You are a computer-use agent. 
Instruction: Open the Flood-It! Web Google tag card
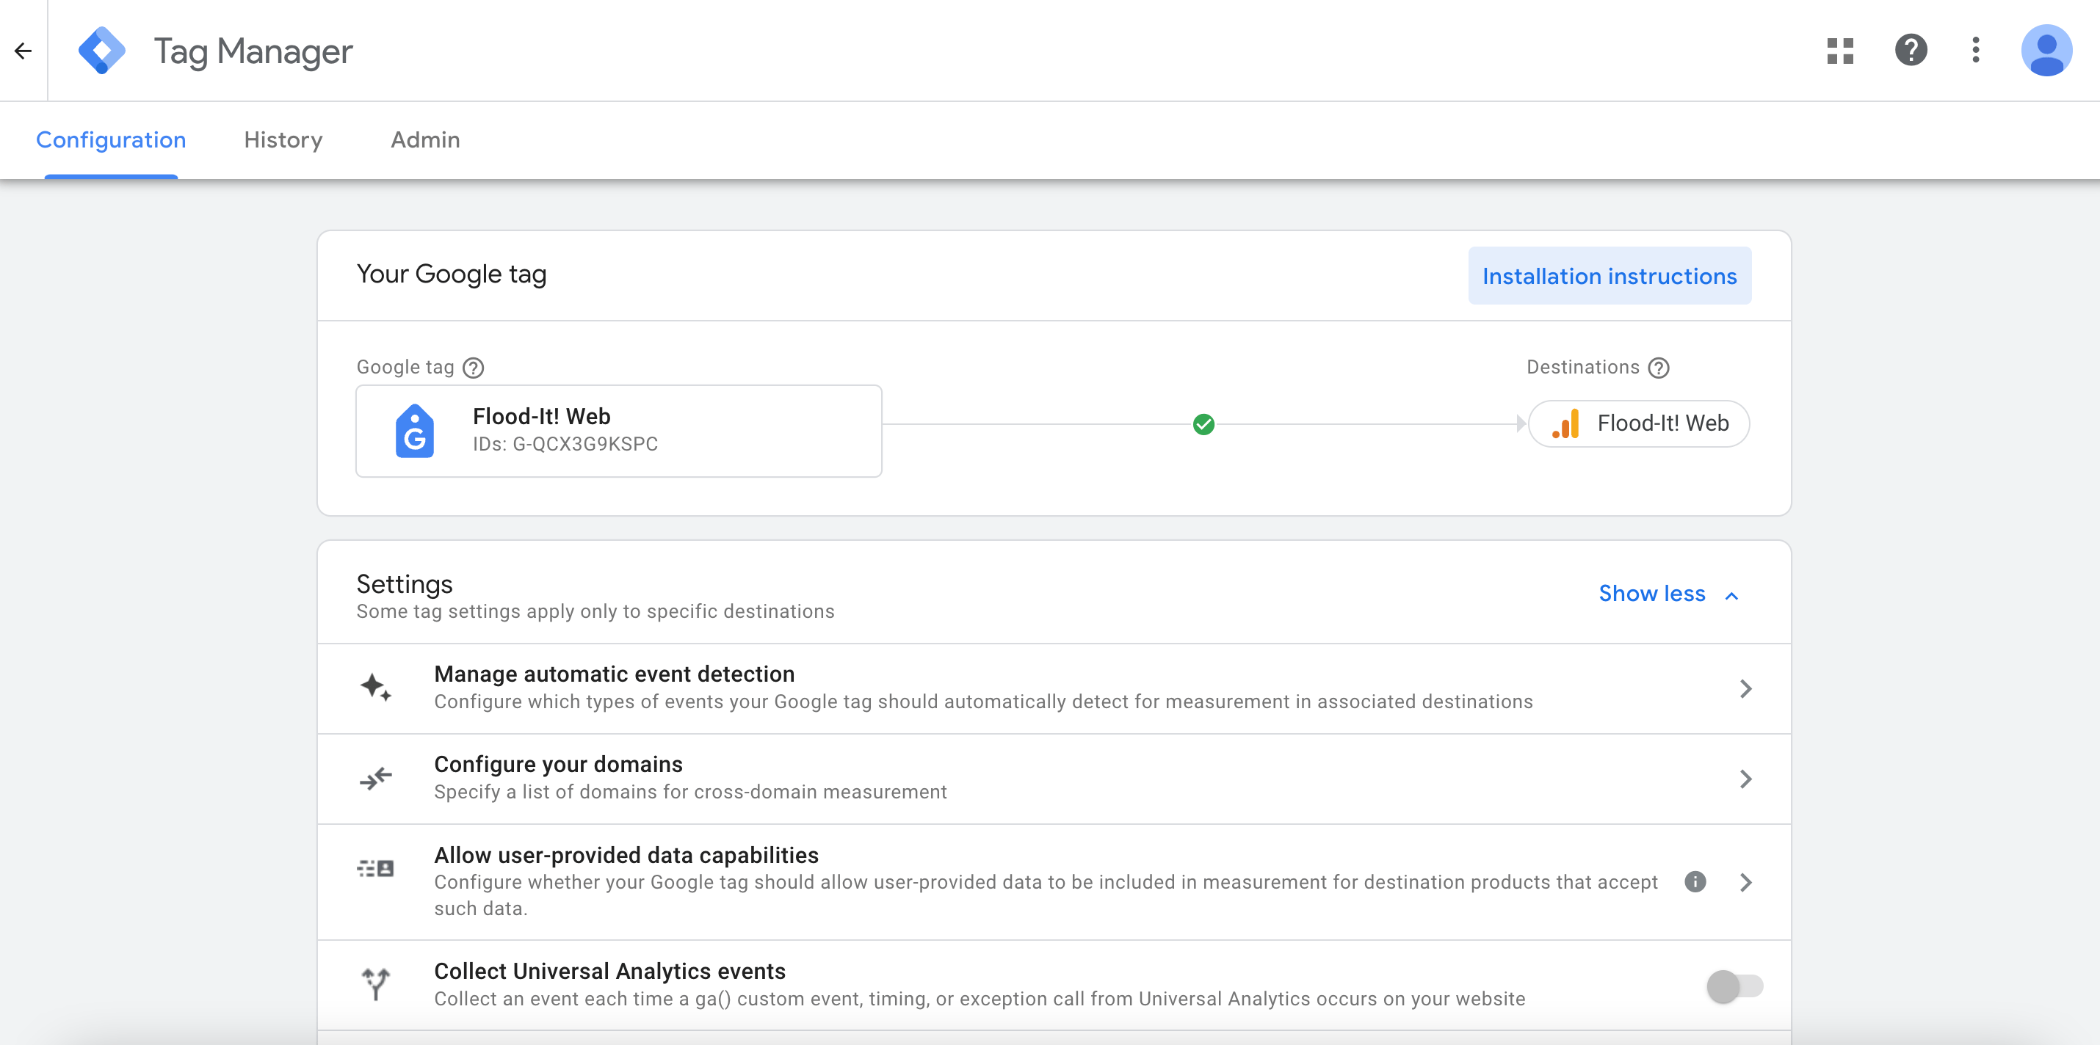point(619,431)
